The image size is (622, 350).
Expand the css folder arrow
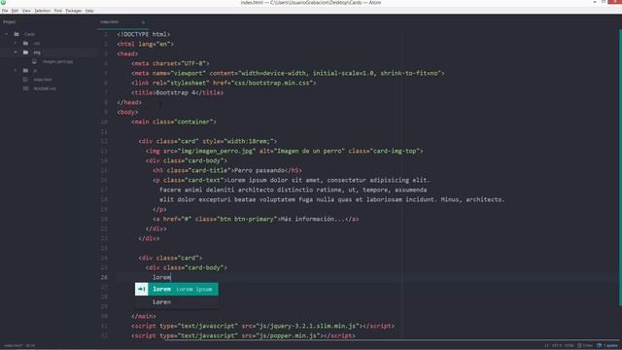16,43
